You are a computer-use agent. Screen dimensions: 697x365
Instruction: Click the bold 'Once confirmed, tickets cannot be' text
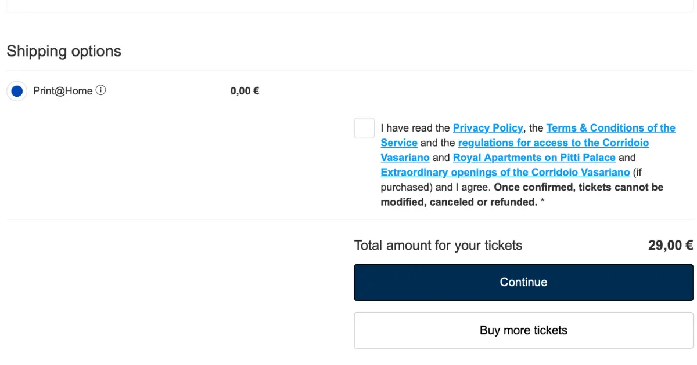(579, 188)
